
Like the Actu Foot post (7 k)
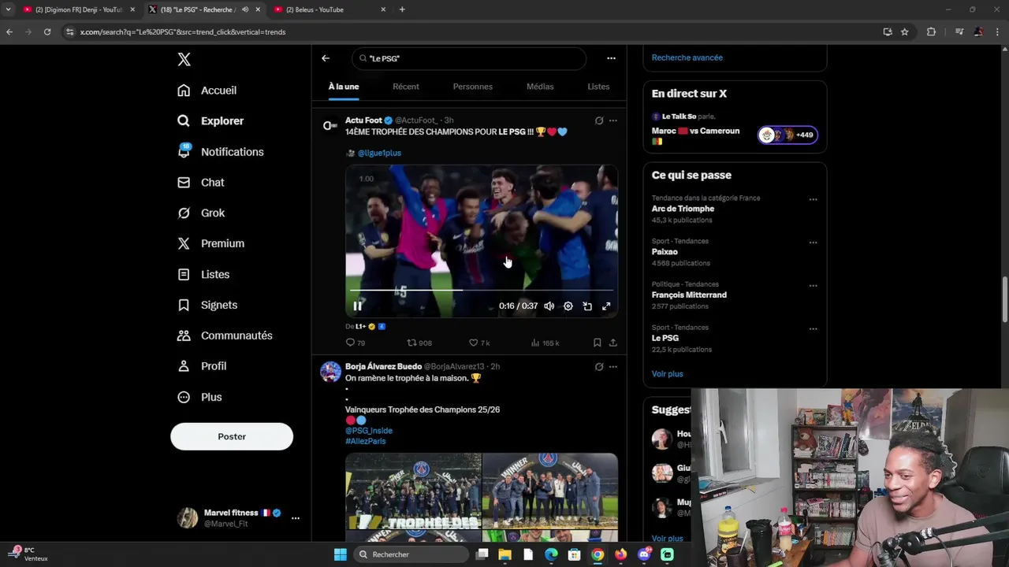click(479, 343)
